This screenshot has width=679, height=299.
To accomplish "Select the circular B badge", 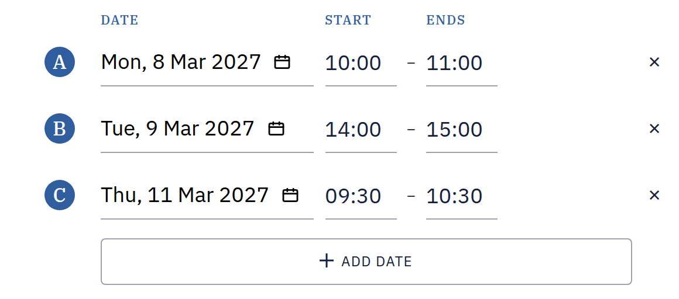I will [x=60, y=128].
